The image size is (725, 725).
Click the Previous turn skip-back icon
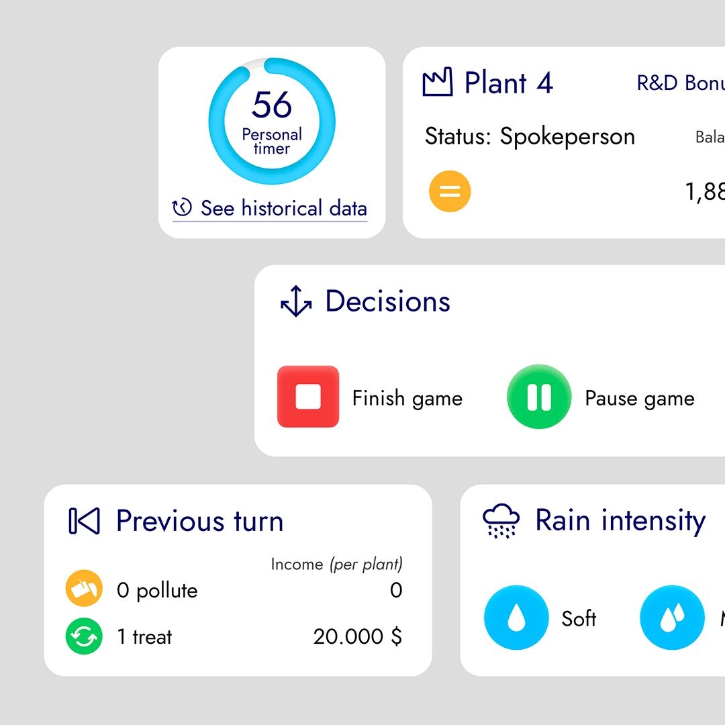pyautogui.click(x=84, y=521)
